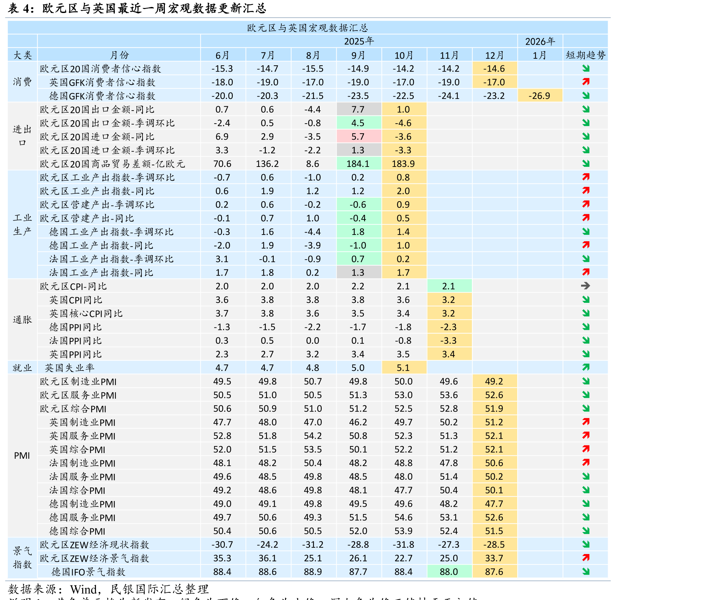Screen dimensions: 701x600
Task: Click the trend arrow for 英国制造业PMI
Action: point(586,422)
